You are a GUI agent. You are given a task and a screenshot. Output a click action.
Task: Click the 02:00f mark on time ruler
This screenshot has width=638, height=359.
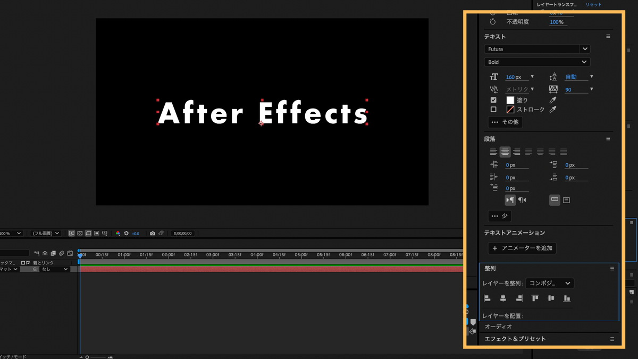168,255
